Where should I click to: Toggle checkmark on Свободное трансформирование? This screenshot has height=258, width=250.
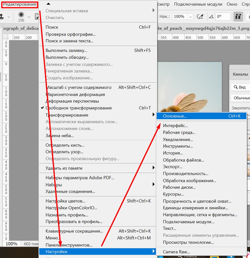pyautogui.click(x=42, y=108)
